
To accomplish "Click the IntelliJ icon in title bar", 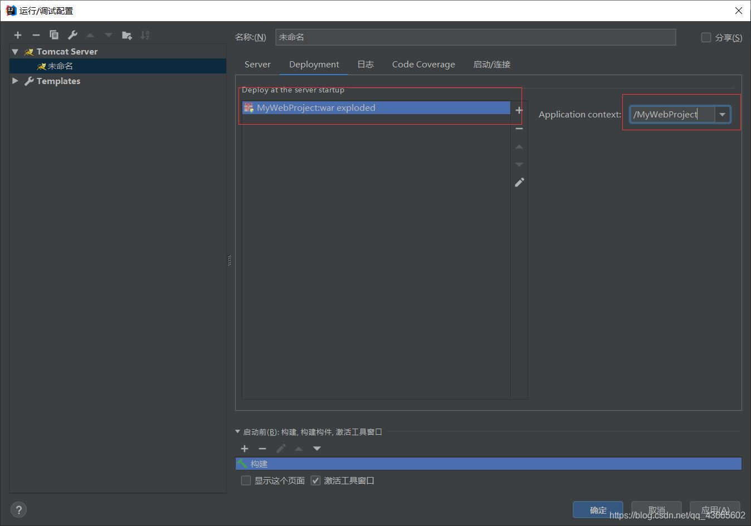I will tap(11, 11).
